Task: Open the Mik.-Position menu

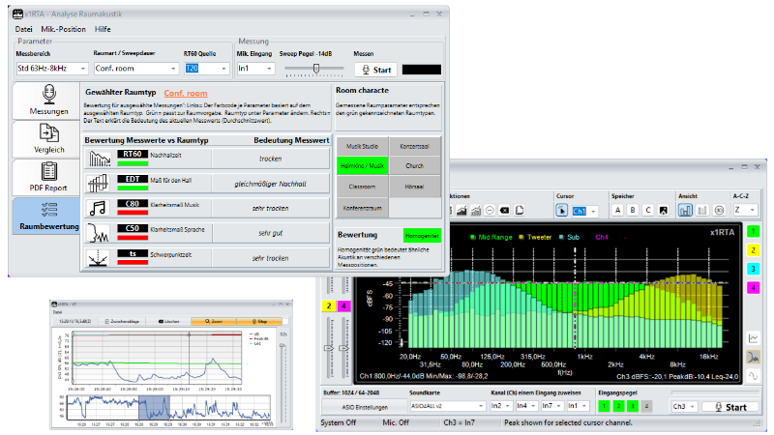Action: click(x=63, y=29)
